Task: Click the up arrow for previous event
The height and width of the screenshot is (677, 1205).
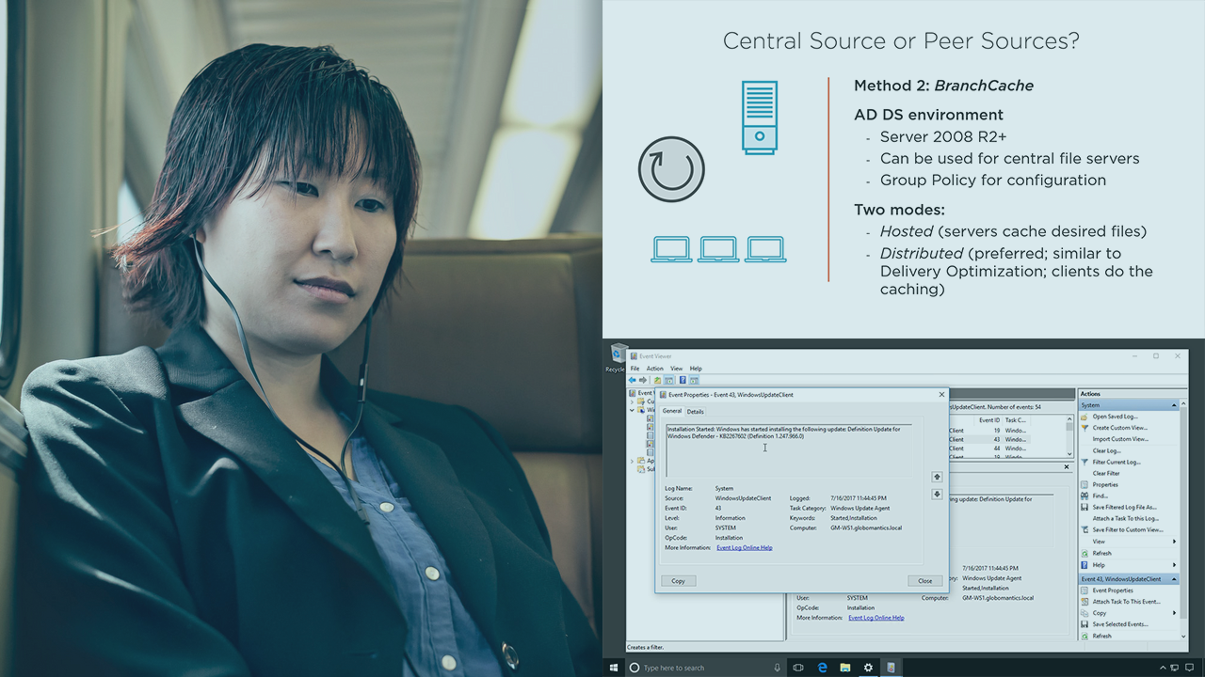Action: [937, 477]
